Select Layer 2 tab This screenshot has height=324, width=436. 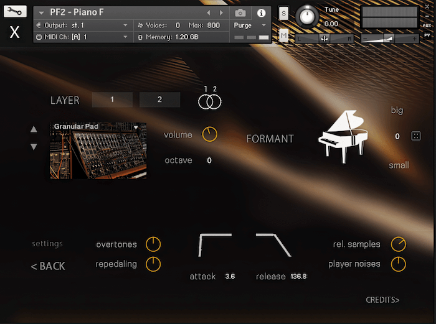pos(159,100)
